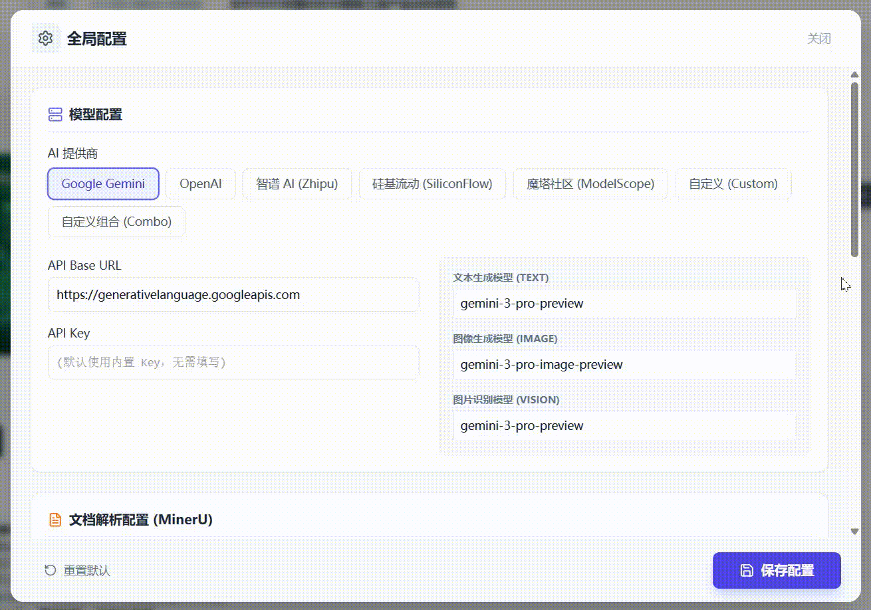
Task: Choose the OpenAI provider option
Action: (x=201, y=184)
